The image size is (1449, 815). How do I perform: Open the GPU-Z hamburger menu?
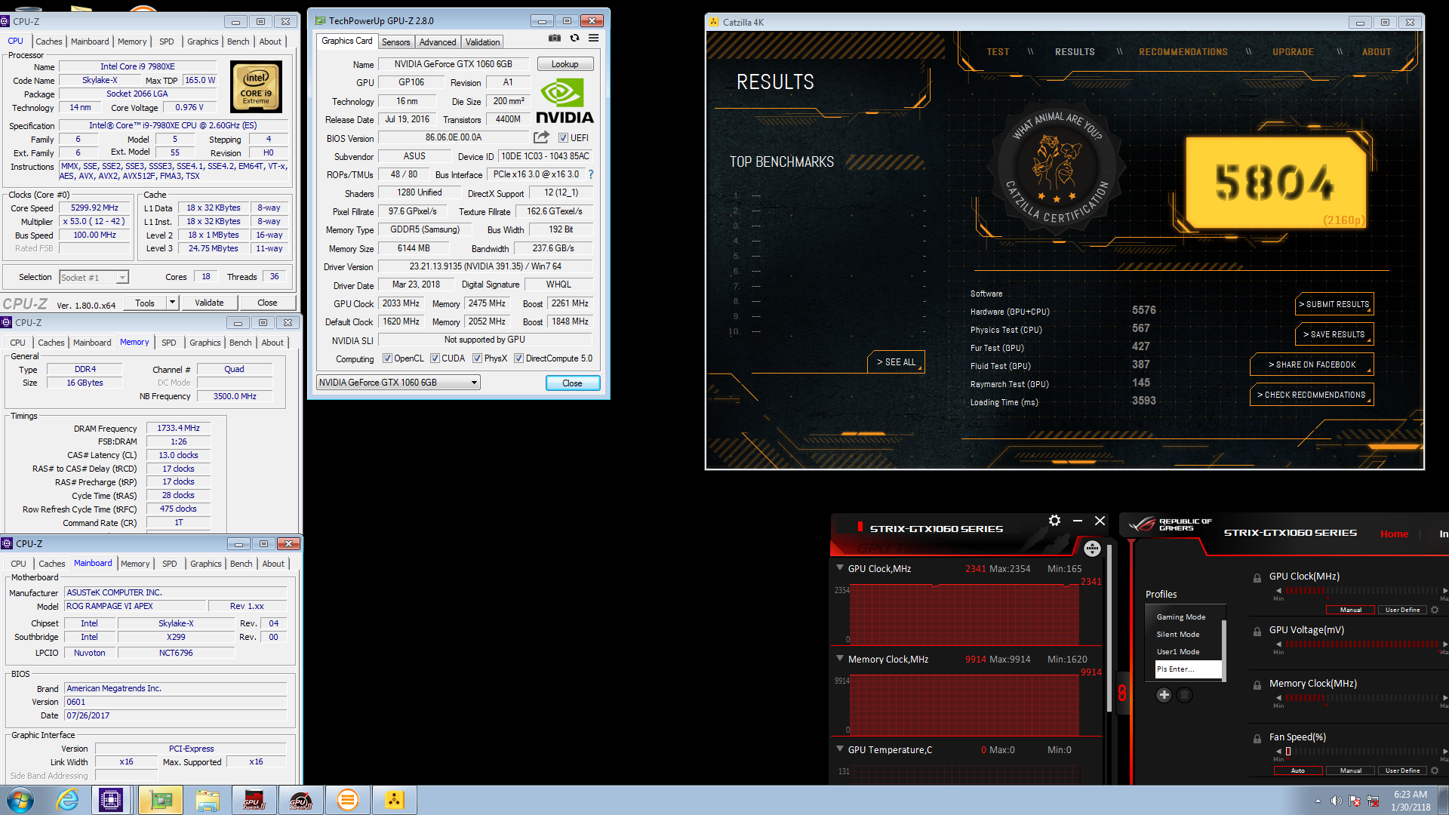point(594,38)
